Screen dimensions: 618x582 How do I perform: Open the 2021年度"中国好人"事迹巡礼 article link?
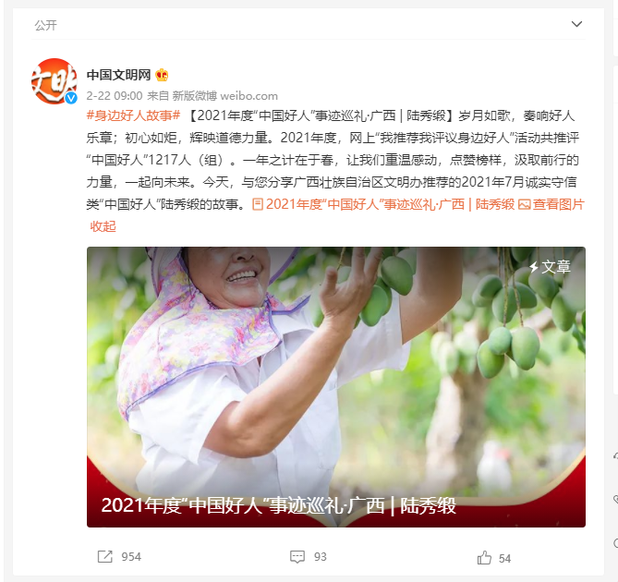click(x=390, y=204)
